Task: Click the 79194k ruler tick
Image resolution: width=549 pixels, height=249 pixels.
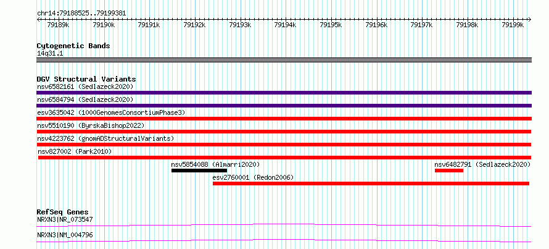Action: [x=286, y=25]
